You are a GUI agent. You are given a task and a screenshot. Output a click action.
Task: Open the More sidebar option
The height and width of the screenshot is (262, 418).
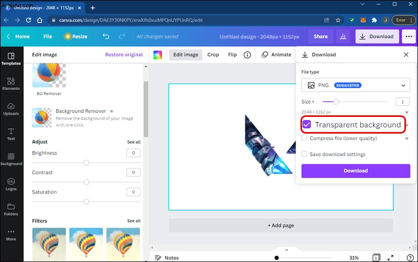11,235
